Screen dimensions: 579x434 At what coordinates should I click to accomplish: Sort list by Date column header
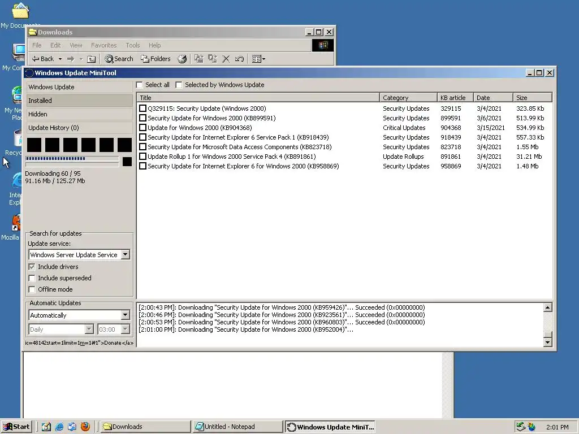point(493,97)
